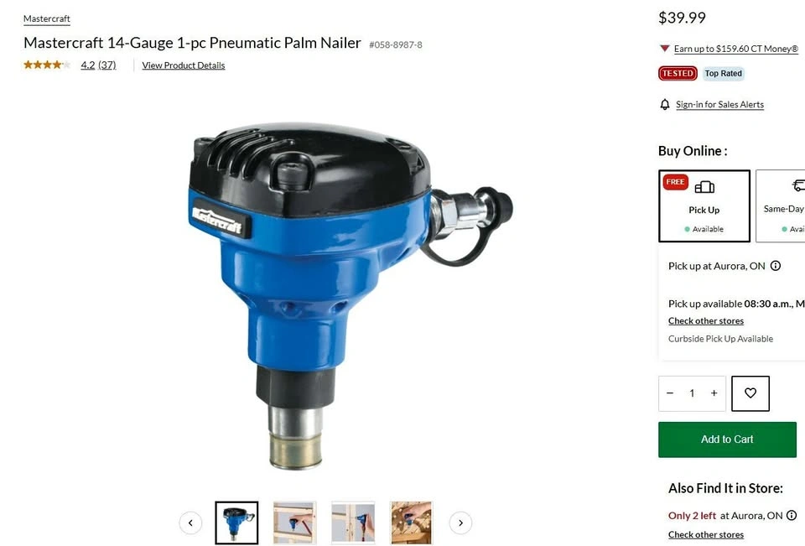Click the quantity input field
The image size is (805, 546).
692,393
